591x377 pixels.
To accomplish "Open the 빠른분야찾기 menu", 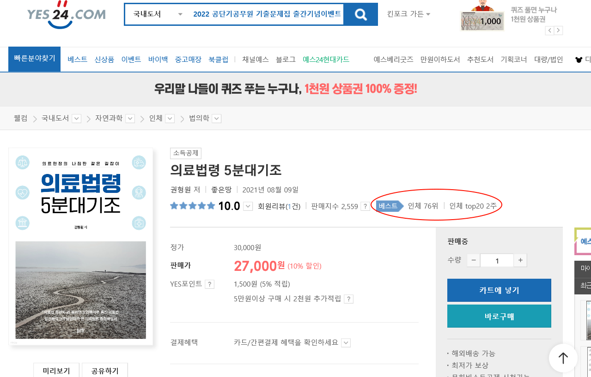I will tap(35, 59).
